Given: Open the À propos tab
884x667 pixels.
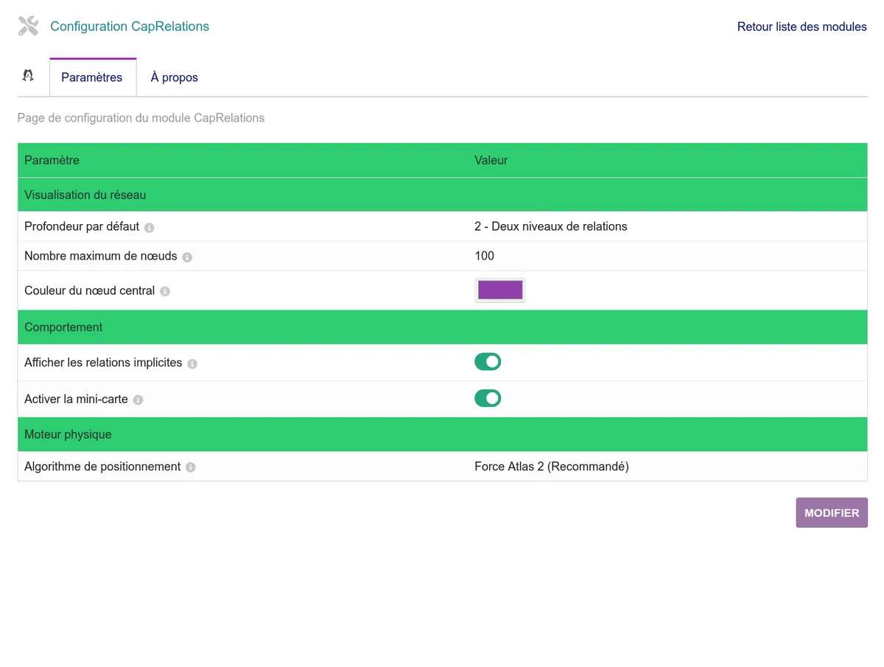Looking at the screenshot, I should [x=175, y=77].
